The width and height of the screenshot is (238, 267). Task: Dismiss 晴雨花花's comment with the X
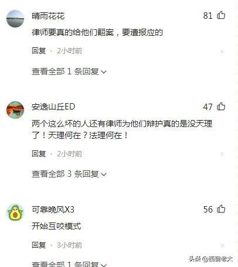(222, 52)
